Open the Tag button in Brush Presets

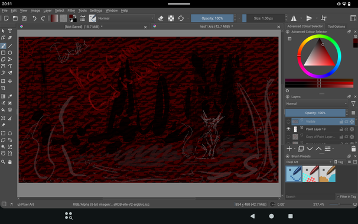point(339,162)
